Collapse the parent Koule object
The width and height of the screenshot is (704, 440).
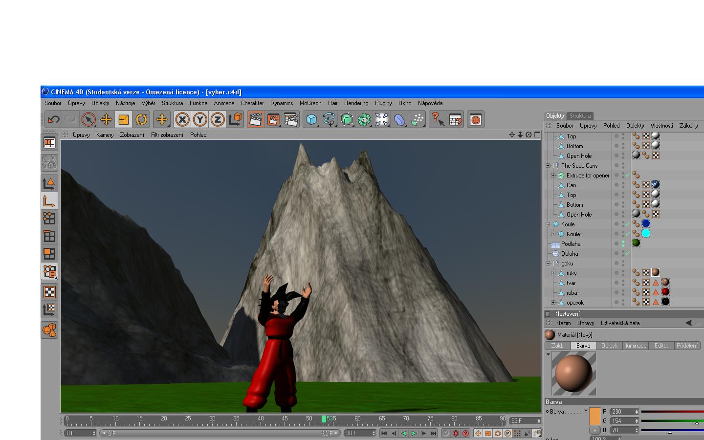click(548, 224)
